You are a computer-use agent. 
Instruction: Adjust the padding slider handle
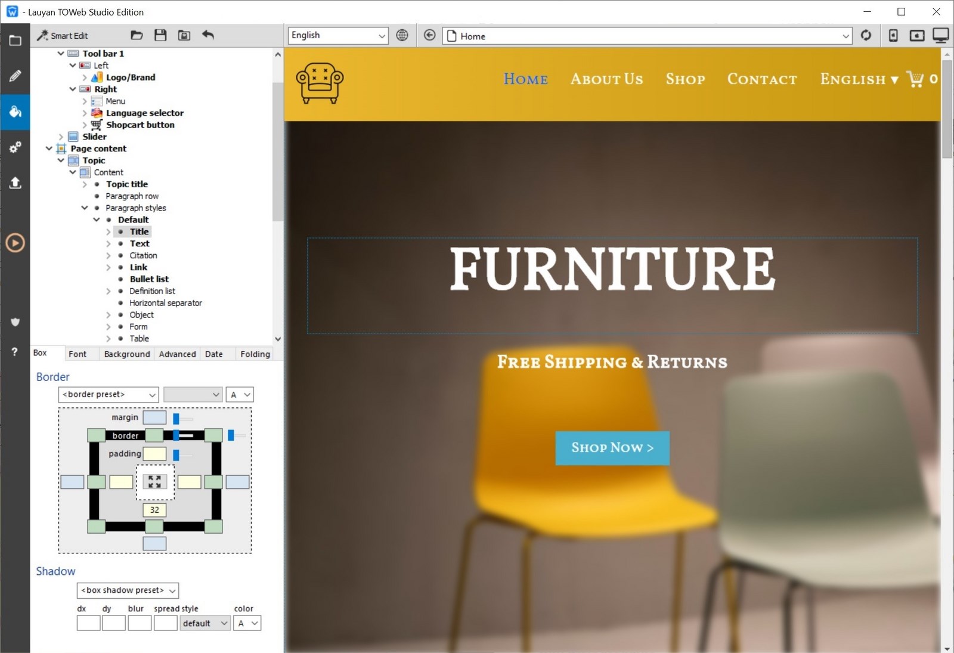176,455
